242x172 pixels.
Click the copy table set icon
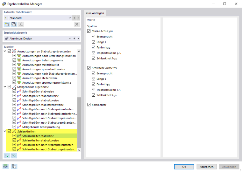pos(14,24)
